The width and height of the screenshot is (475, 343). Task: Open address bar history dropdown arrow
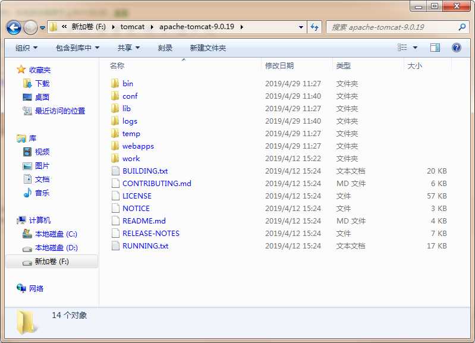[301, 27]
